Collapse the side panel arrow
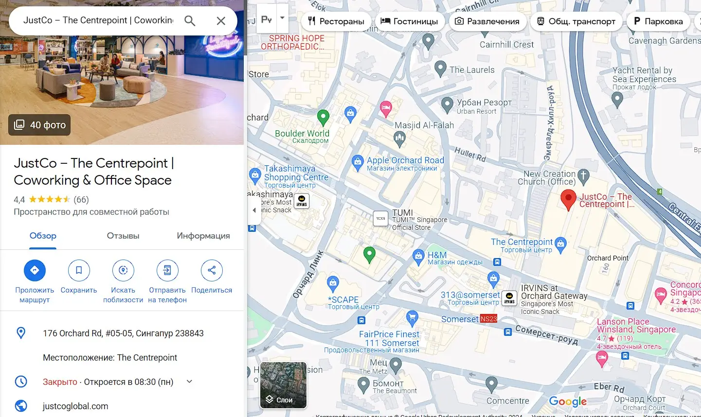The height and width of the screenshot is (417, 701). 253,210
